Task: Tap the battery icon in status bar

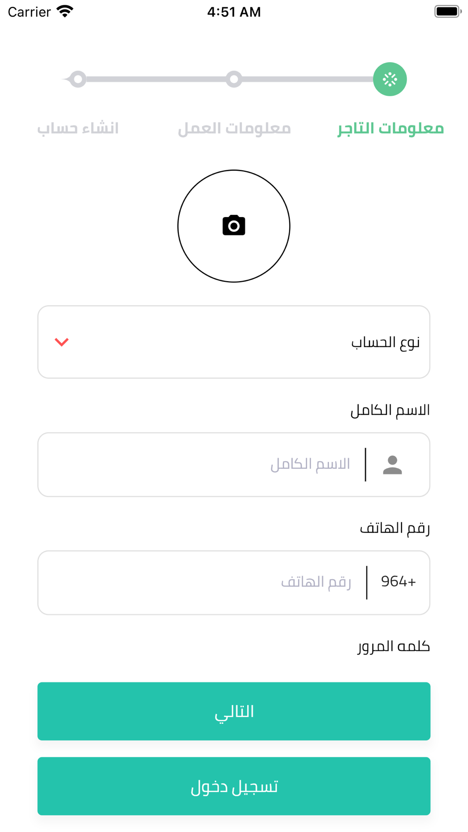Action: [447, 11]
